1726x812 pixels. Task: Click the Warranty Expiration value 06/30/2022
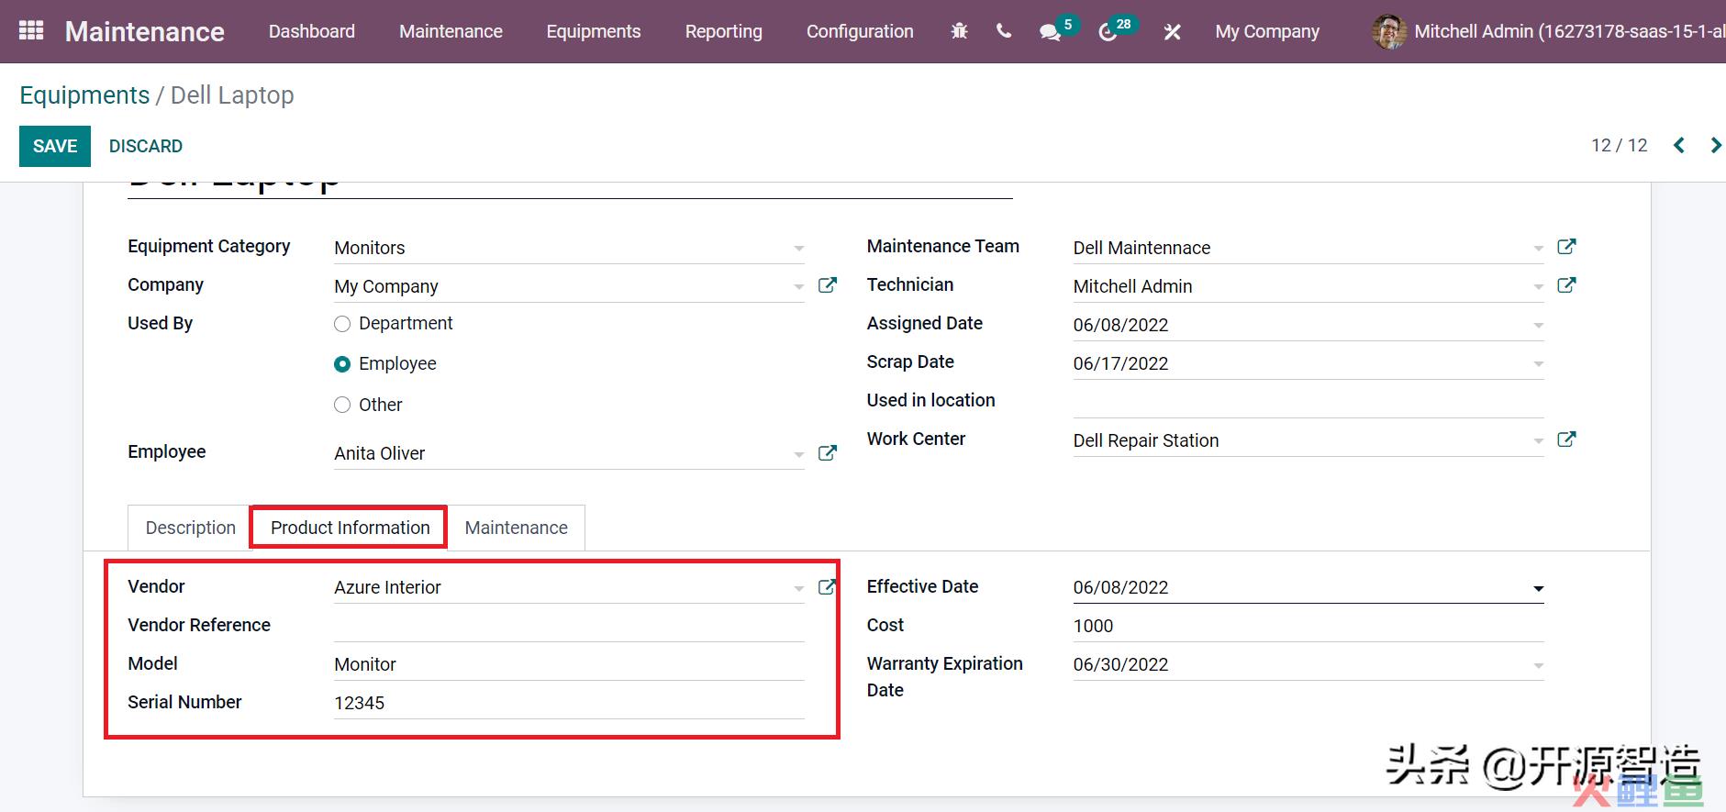pos(1120,664)
